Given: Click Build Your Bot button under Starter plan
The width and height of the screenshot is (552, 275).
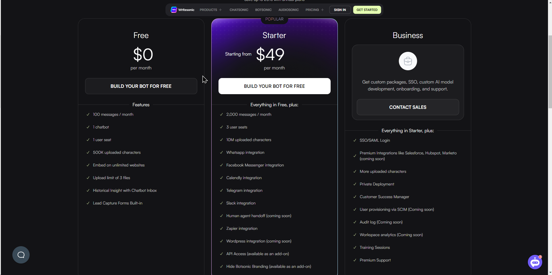Looking at the screenshot, I should click(274, 86).
